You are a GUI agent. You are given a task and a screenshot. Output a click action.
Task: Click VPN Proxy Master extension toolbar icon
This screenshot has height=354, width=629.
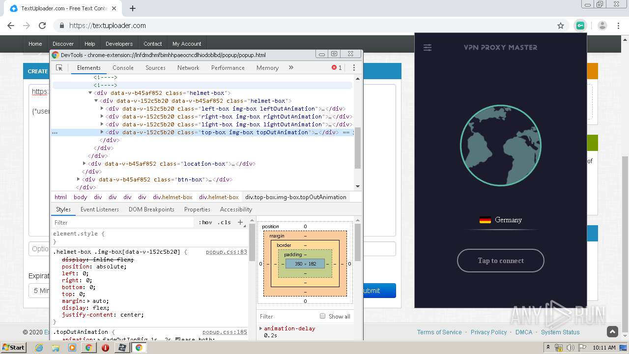coord(580,26)
